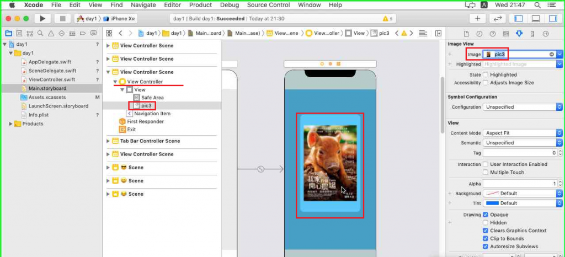565x257 pixels.
Task: Enable the Highlighted state checkbox
Action: (x=486, y=74)
